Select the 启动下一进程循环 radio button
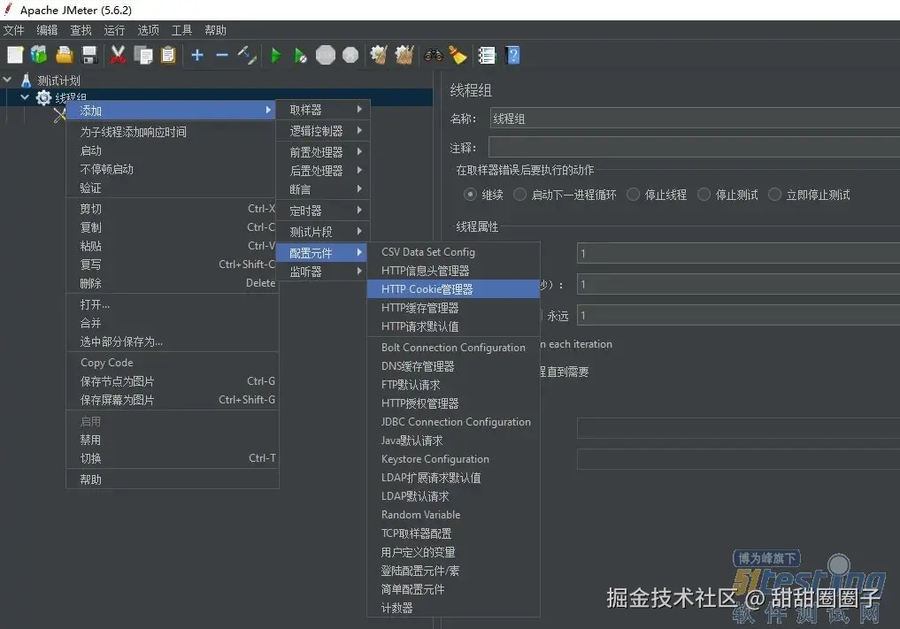This screenshot has height=629, width=900. pyautogui.click(x=519, y=195)
